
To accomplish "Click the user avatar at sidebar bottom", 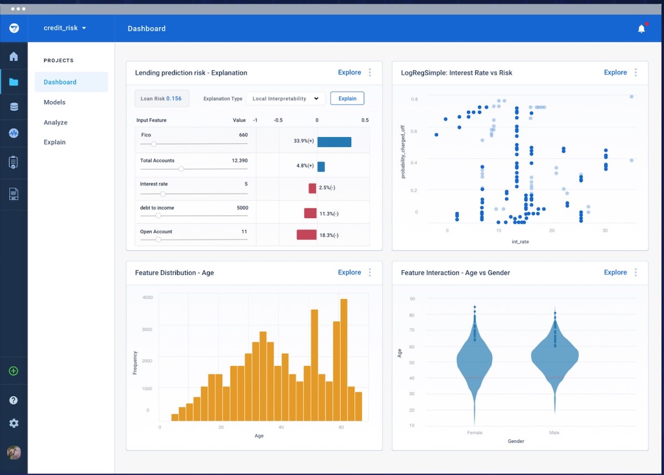I will coord(13,452).
